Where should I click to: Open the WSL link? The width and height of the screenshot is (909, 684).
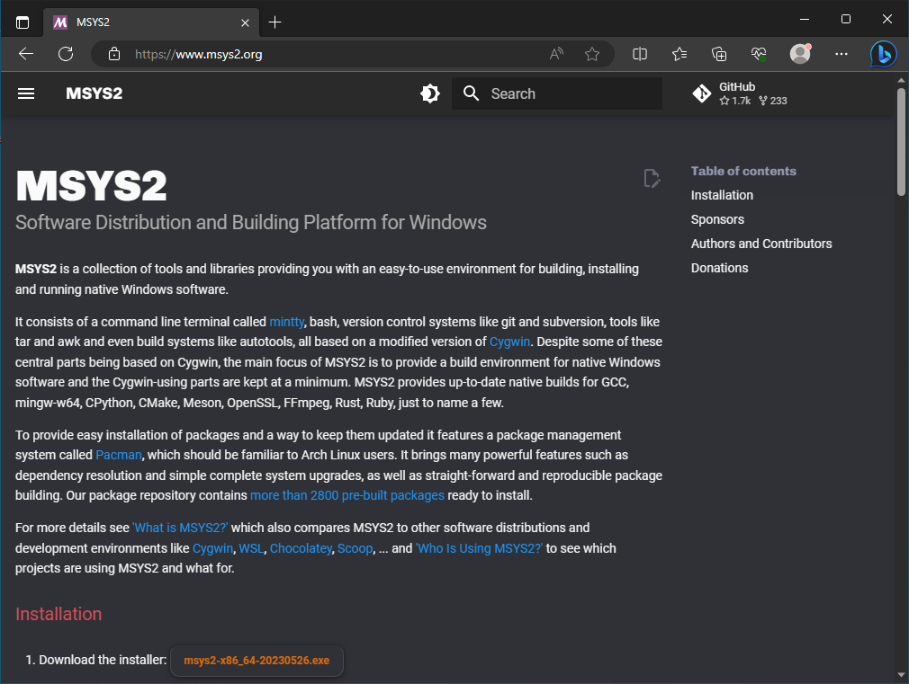[251, 548]
